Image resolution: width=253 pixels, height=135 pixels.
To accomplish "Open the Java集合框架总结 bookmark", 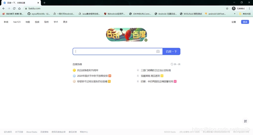I will (x=89, y=14).
